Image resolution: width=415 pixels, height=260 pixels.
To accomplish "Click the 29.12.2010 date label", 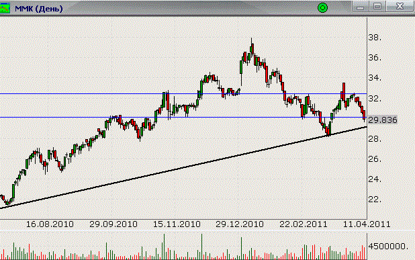I will [x=240, y=224].
